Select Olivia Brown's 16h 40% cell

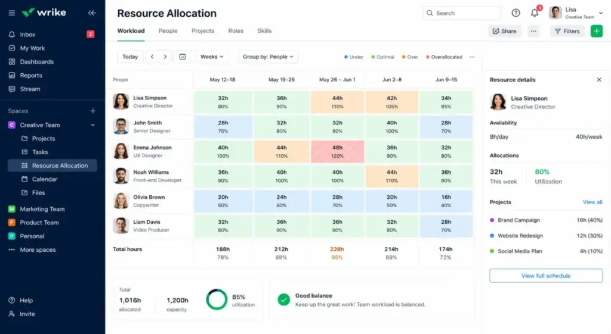tap(446, 201)
